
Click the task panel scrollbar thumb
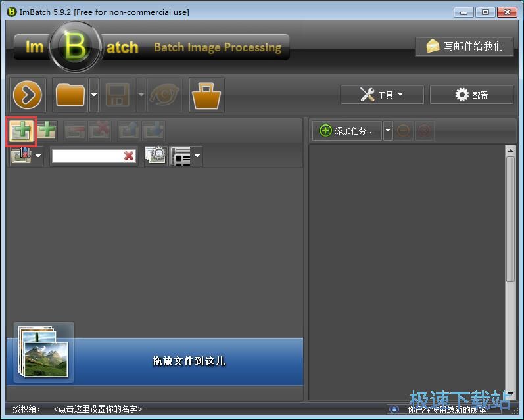click(x=510, y=220)
